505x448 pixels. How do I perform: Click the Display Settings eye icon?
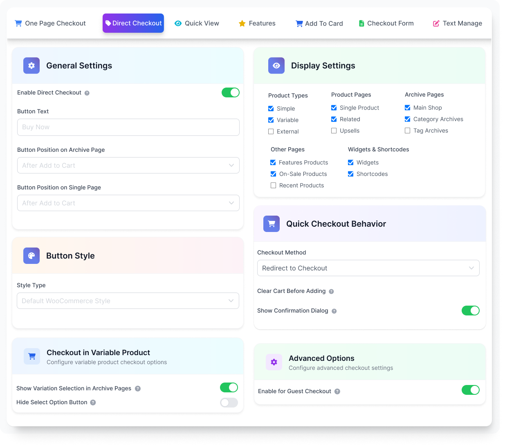[x=276, y=65]
